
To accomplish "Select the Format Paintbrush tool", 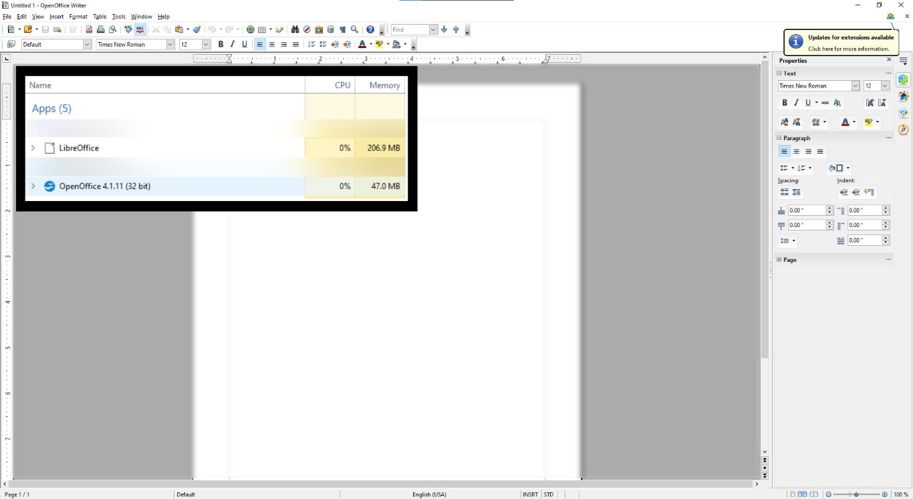I will pyautogui.click(x=197, y=29).
